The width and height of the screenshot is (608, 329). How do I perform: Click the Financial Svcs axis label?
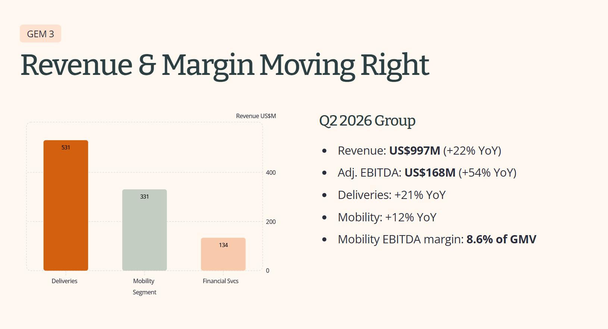(220, 281)
